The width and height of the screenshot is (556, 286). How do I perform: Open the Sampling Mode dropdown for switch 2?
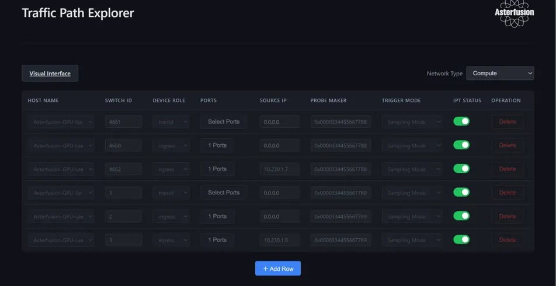[x=412, y=217]
